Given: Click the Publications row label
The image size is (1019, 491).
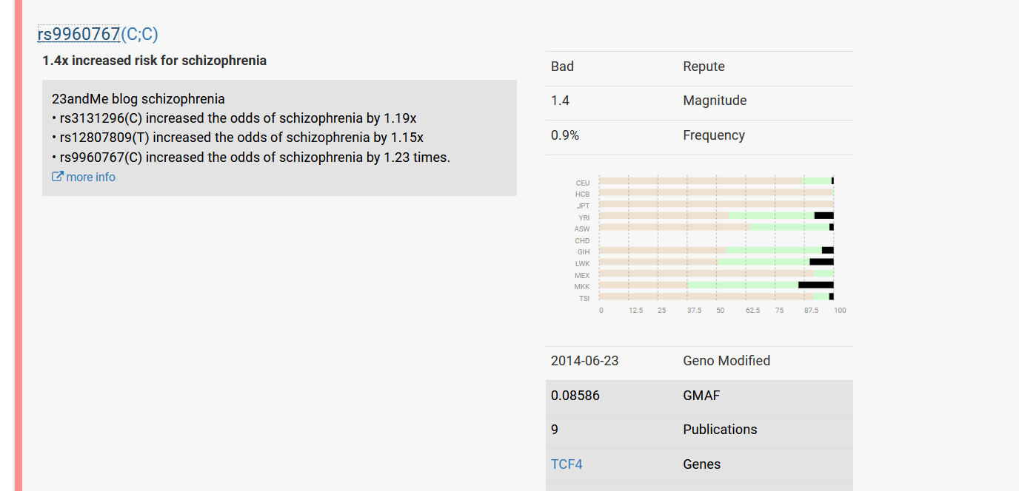Looking at the screenshot, I should coord(720,430).
